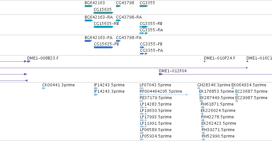Open the IP14243.5prime EST label
Image resolution: width=272 pixels, height=141 pixels.
click(109, 85)
